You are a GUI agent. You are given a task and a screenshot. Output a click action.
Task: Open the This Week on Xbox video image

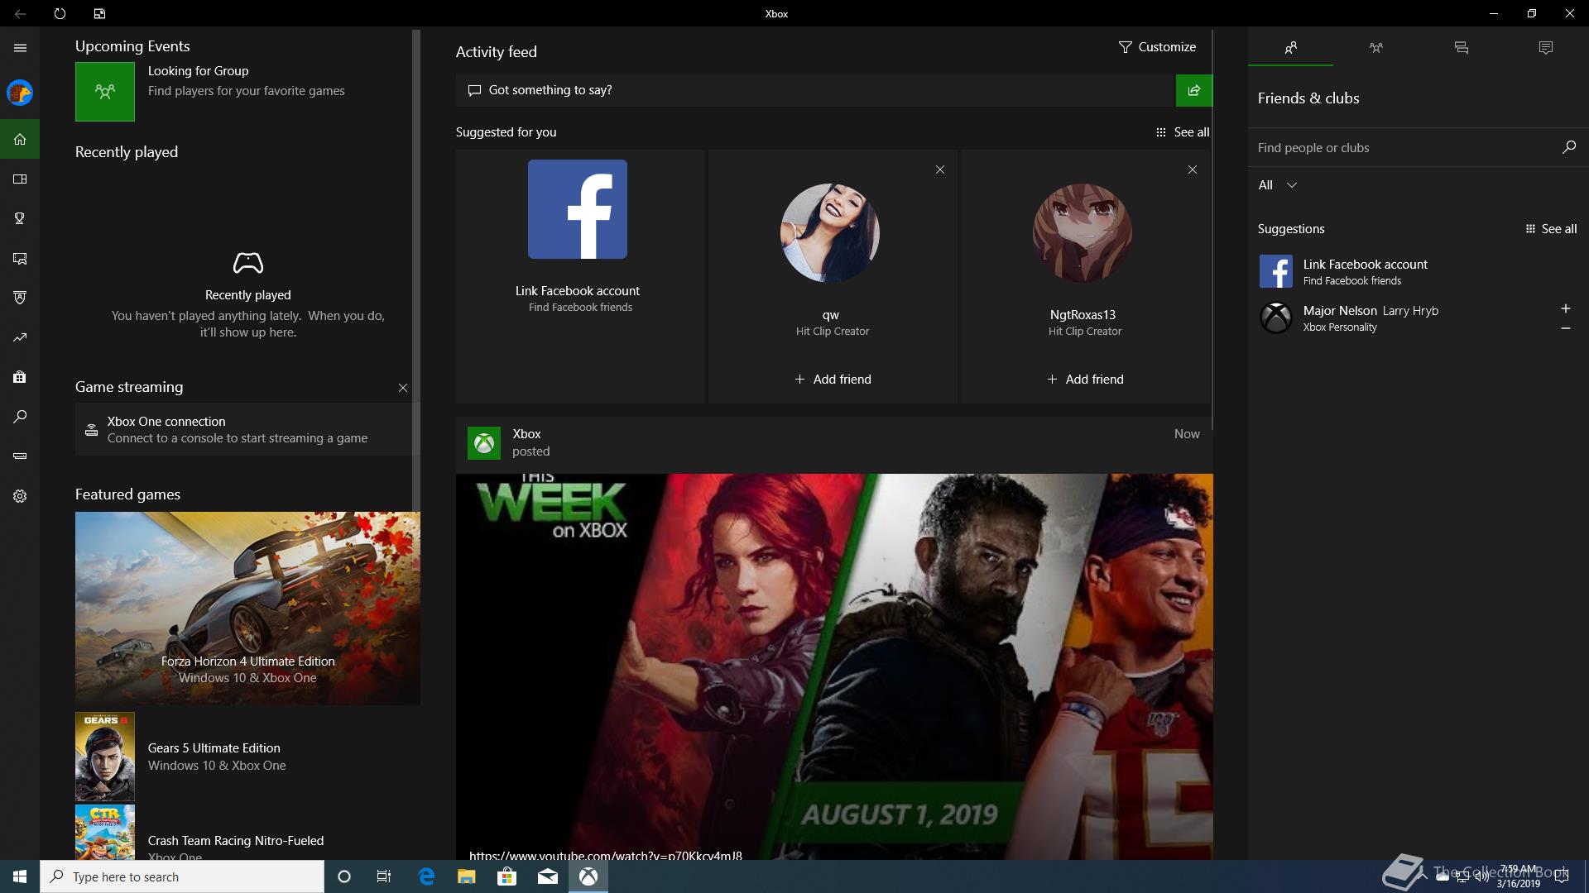[834, 666]
